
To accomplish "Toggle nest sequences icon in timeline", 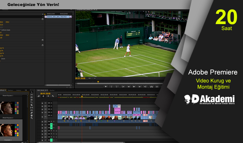I will (x=39, y=96).
